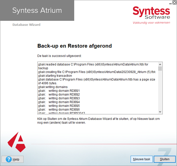Select log line 'writing domain RDB$3'
Viewport: 177px width, 166px height.
pyautogui.click(x=59, y=98)
